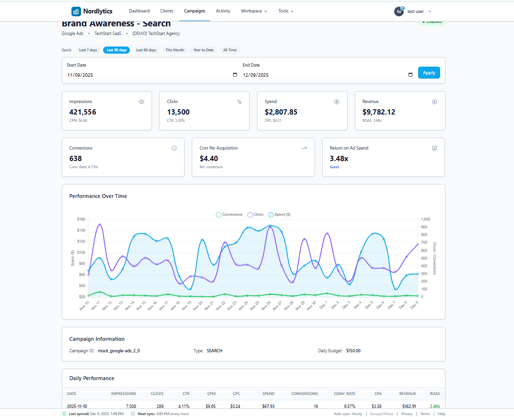Click the monitor icon on Return on Ad Spend
514x417 pixels.
[x=434, y=148]
